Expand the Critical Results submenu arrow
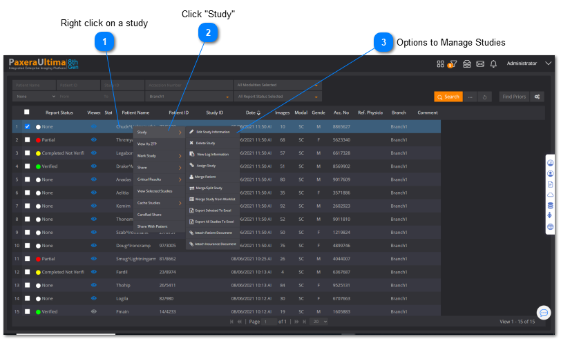 coord(180,179)
